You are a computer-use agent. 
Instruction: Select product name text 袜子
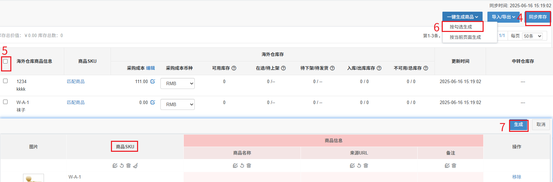pos(21,110)
